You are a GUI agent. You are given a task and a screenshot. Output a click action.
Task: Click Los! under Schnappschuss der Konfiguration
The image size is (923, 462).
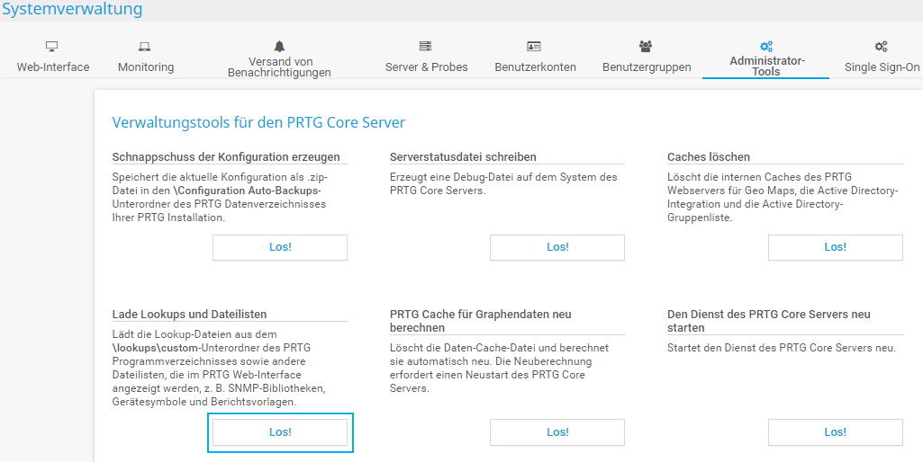click(280, 247)
